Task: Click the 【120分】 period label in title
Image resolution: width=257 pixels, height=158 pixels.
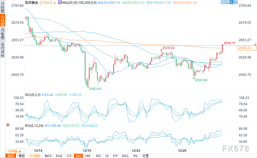Action: pyautogui.click(x=46, y=3)
